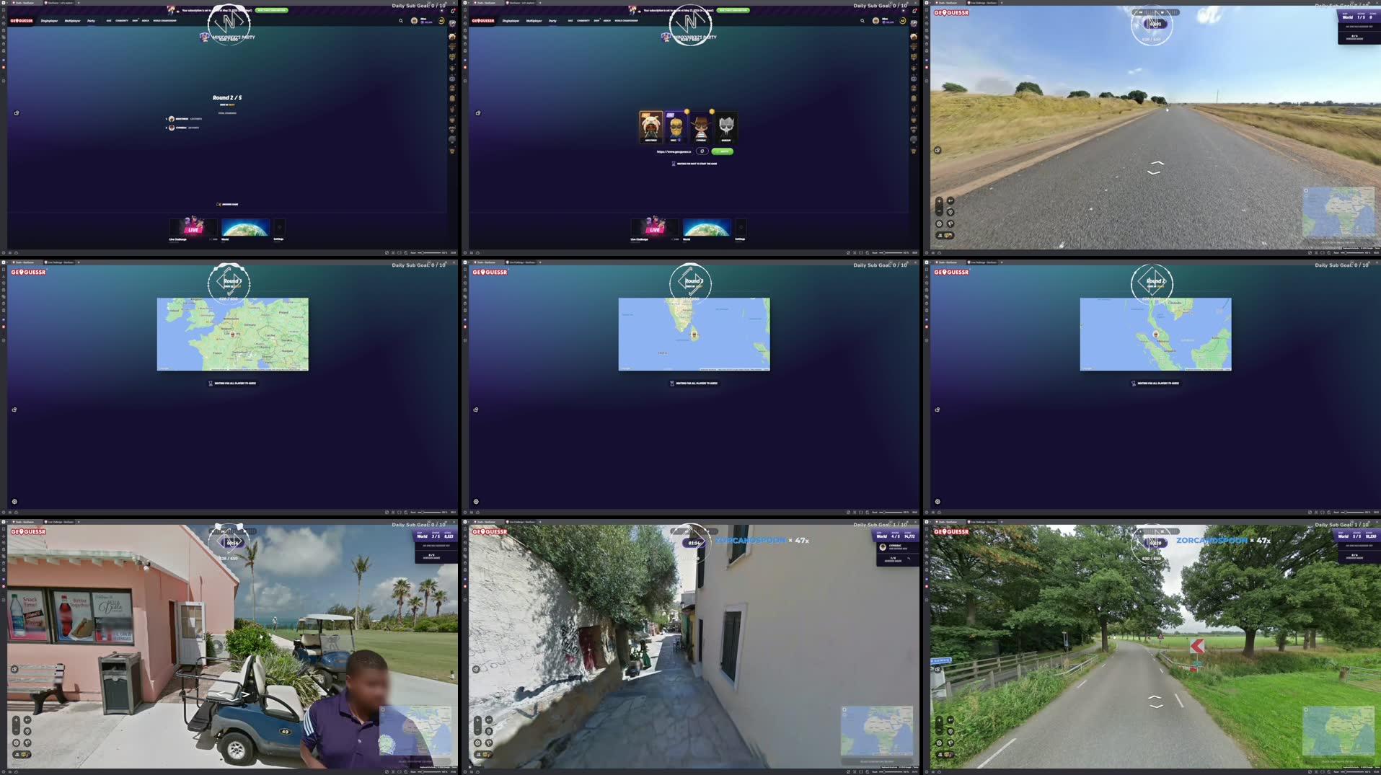The image size is (1381, 775).
Task: Click your profile avatar in the navbar
Action: pos(875,21)
